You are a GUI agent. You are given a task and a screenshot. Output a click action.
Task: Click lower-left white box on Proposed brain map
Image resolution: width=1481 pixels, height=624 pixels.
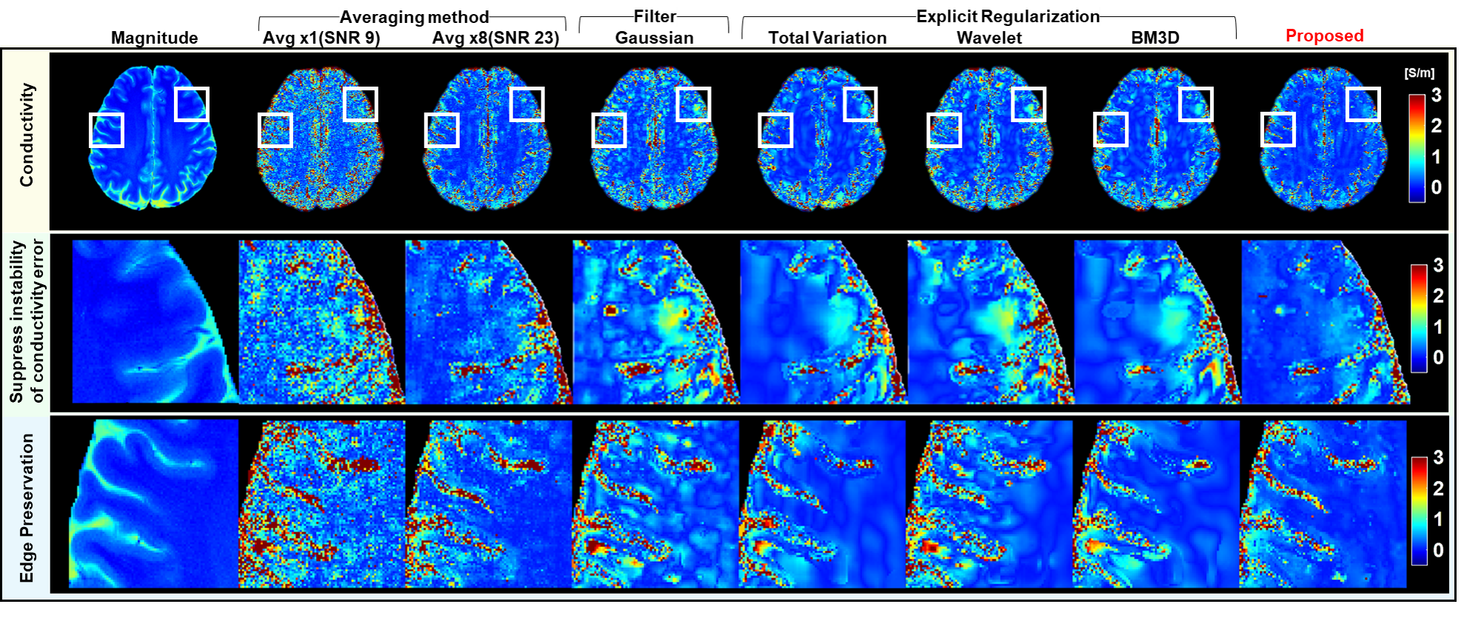tap(1277, 130)
